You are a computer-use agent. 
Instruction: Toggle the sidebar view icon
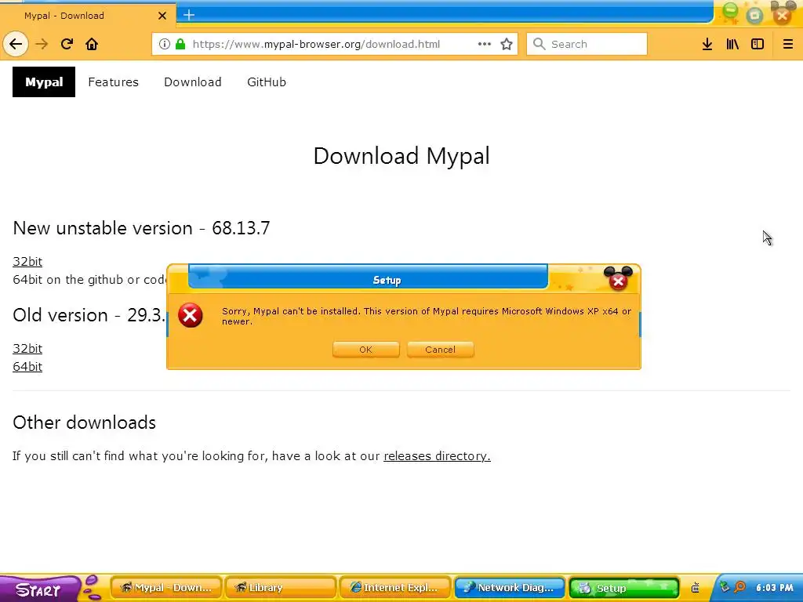[x=758, y=44]
